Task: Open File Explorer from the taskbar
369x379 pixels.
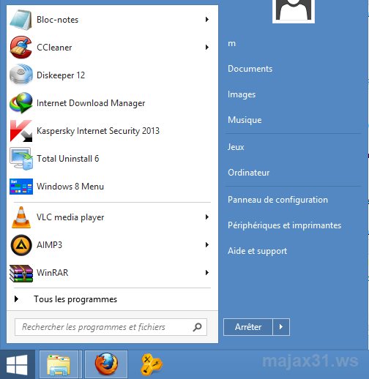Action: tap(59, 364)
